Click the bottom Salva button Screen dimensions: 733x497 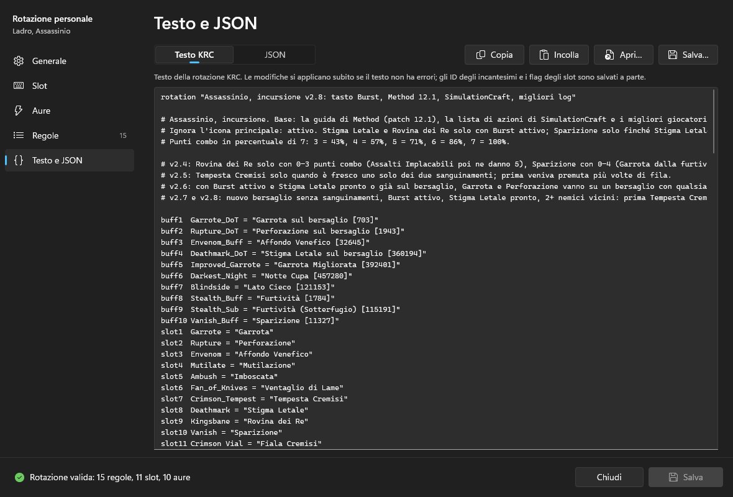pos(685,477)
